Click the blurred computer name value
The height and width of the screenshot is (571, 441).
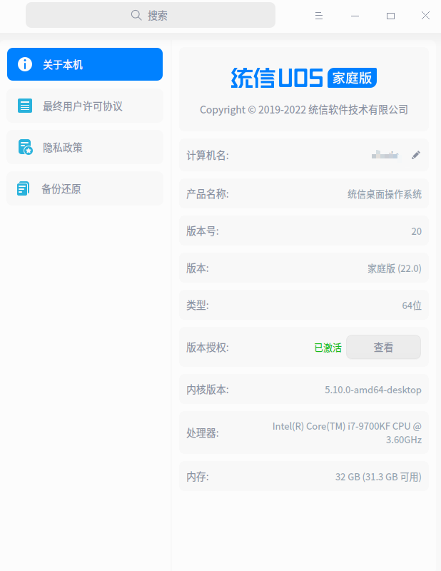385,155
